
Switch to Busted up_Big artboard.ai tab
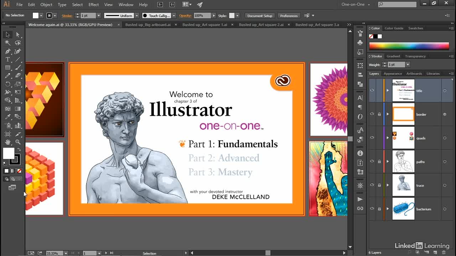[x=148, y=25]
